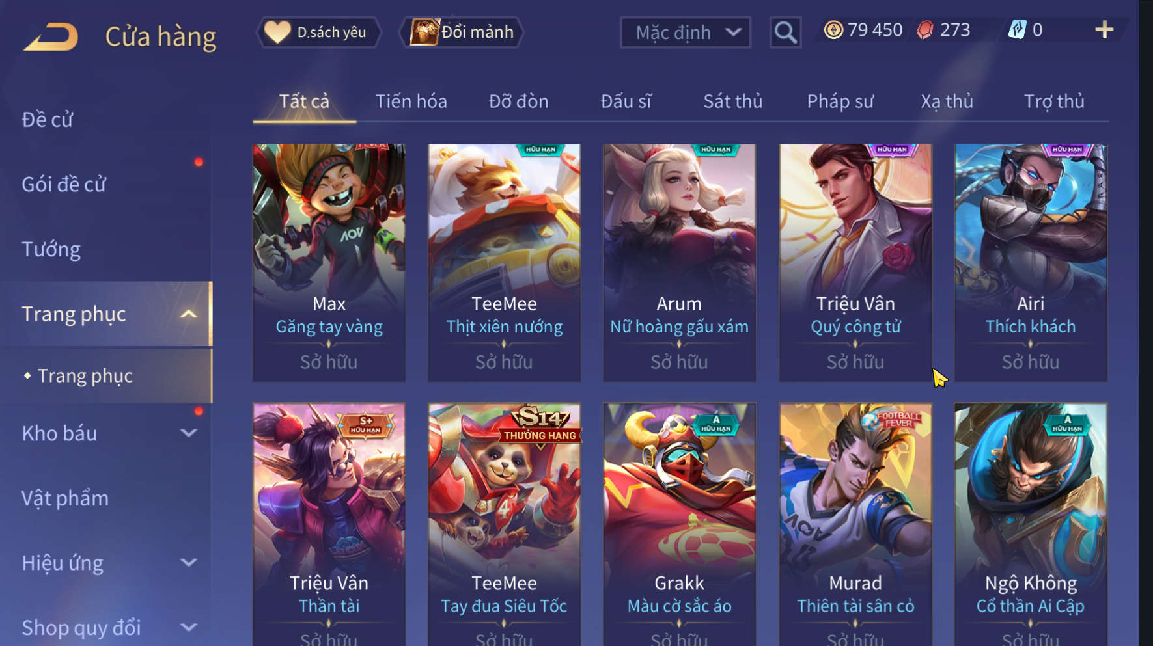Click the golden back arrow icon

click(x=51, y=36)
